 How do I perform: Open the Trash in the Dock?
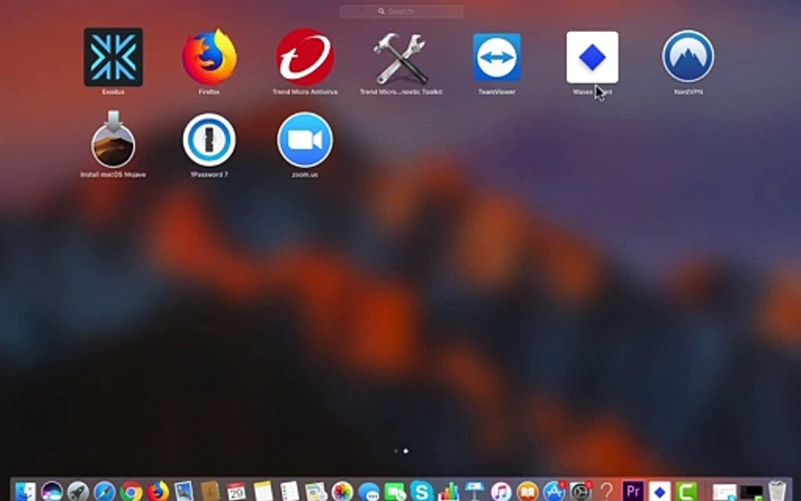coord(777,491)
